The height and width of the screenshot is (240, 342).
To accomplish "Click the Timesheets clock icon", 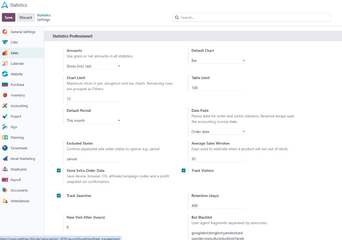I will click(x=5, y=148).
